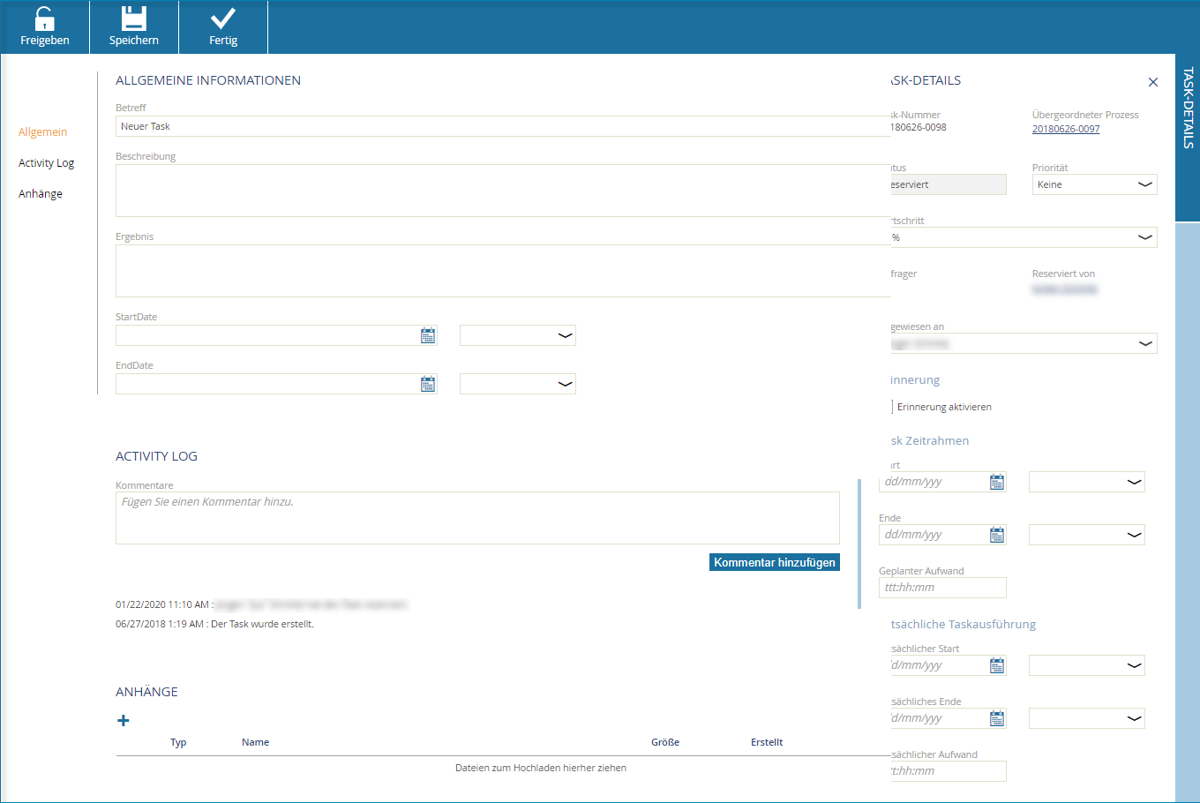The image size is (1200, 803).
Task: Click into the Beschreibung text area
Action: pos(503,191)
